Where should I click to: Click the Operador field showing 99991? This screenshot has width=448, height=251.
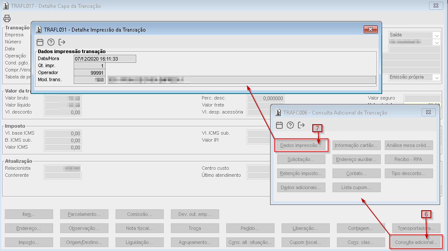(90, 73)
